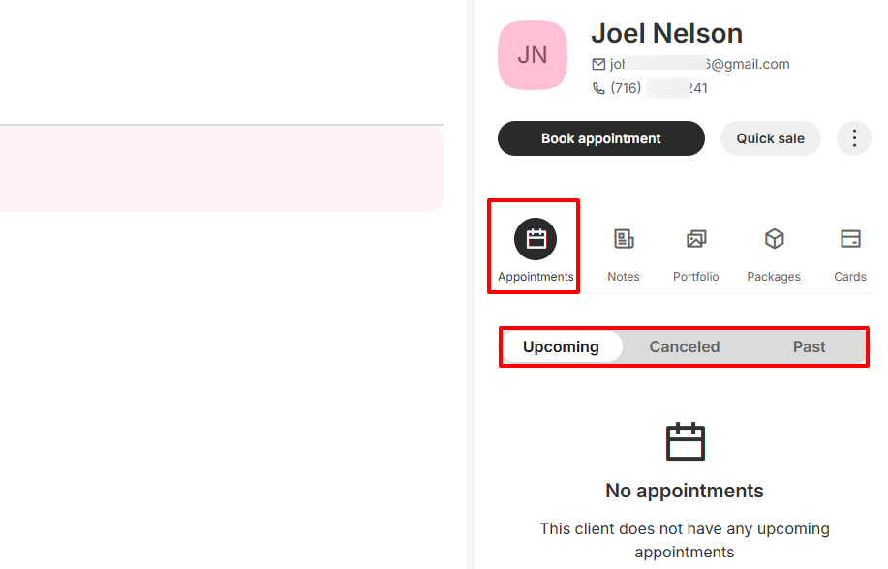Show Past appointments list
The image size is (888, 569).
point(809,346)
